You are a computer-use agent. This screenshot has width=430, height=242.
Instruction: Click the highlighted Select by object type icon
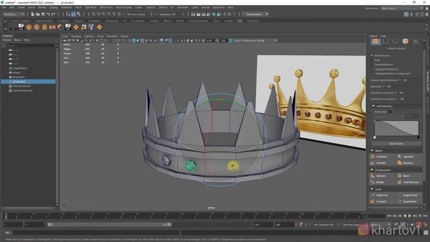pos(73,14)
